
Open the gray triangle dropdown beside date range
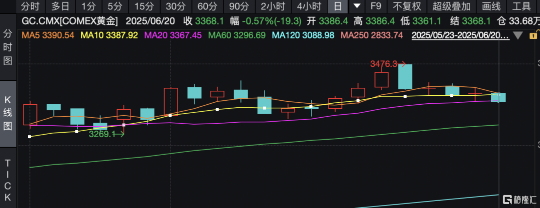click(517, 35)
